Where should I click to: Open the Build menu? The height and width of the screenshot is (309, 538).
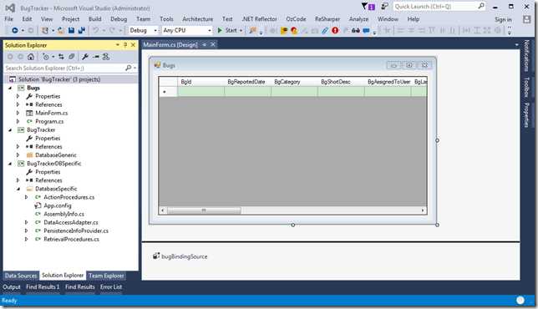tap(94, 19)
